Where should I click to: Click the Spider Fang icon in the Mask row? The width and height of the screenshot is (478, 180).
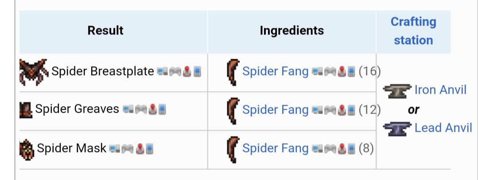point(233,148)
